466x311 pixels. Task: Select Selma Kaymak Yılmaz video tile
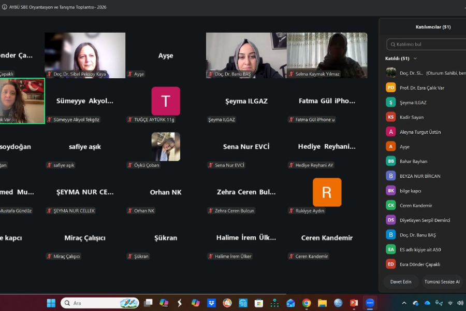[x=327, y=55]
